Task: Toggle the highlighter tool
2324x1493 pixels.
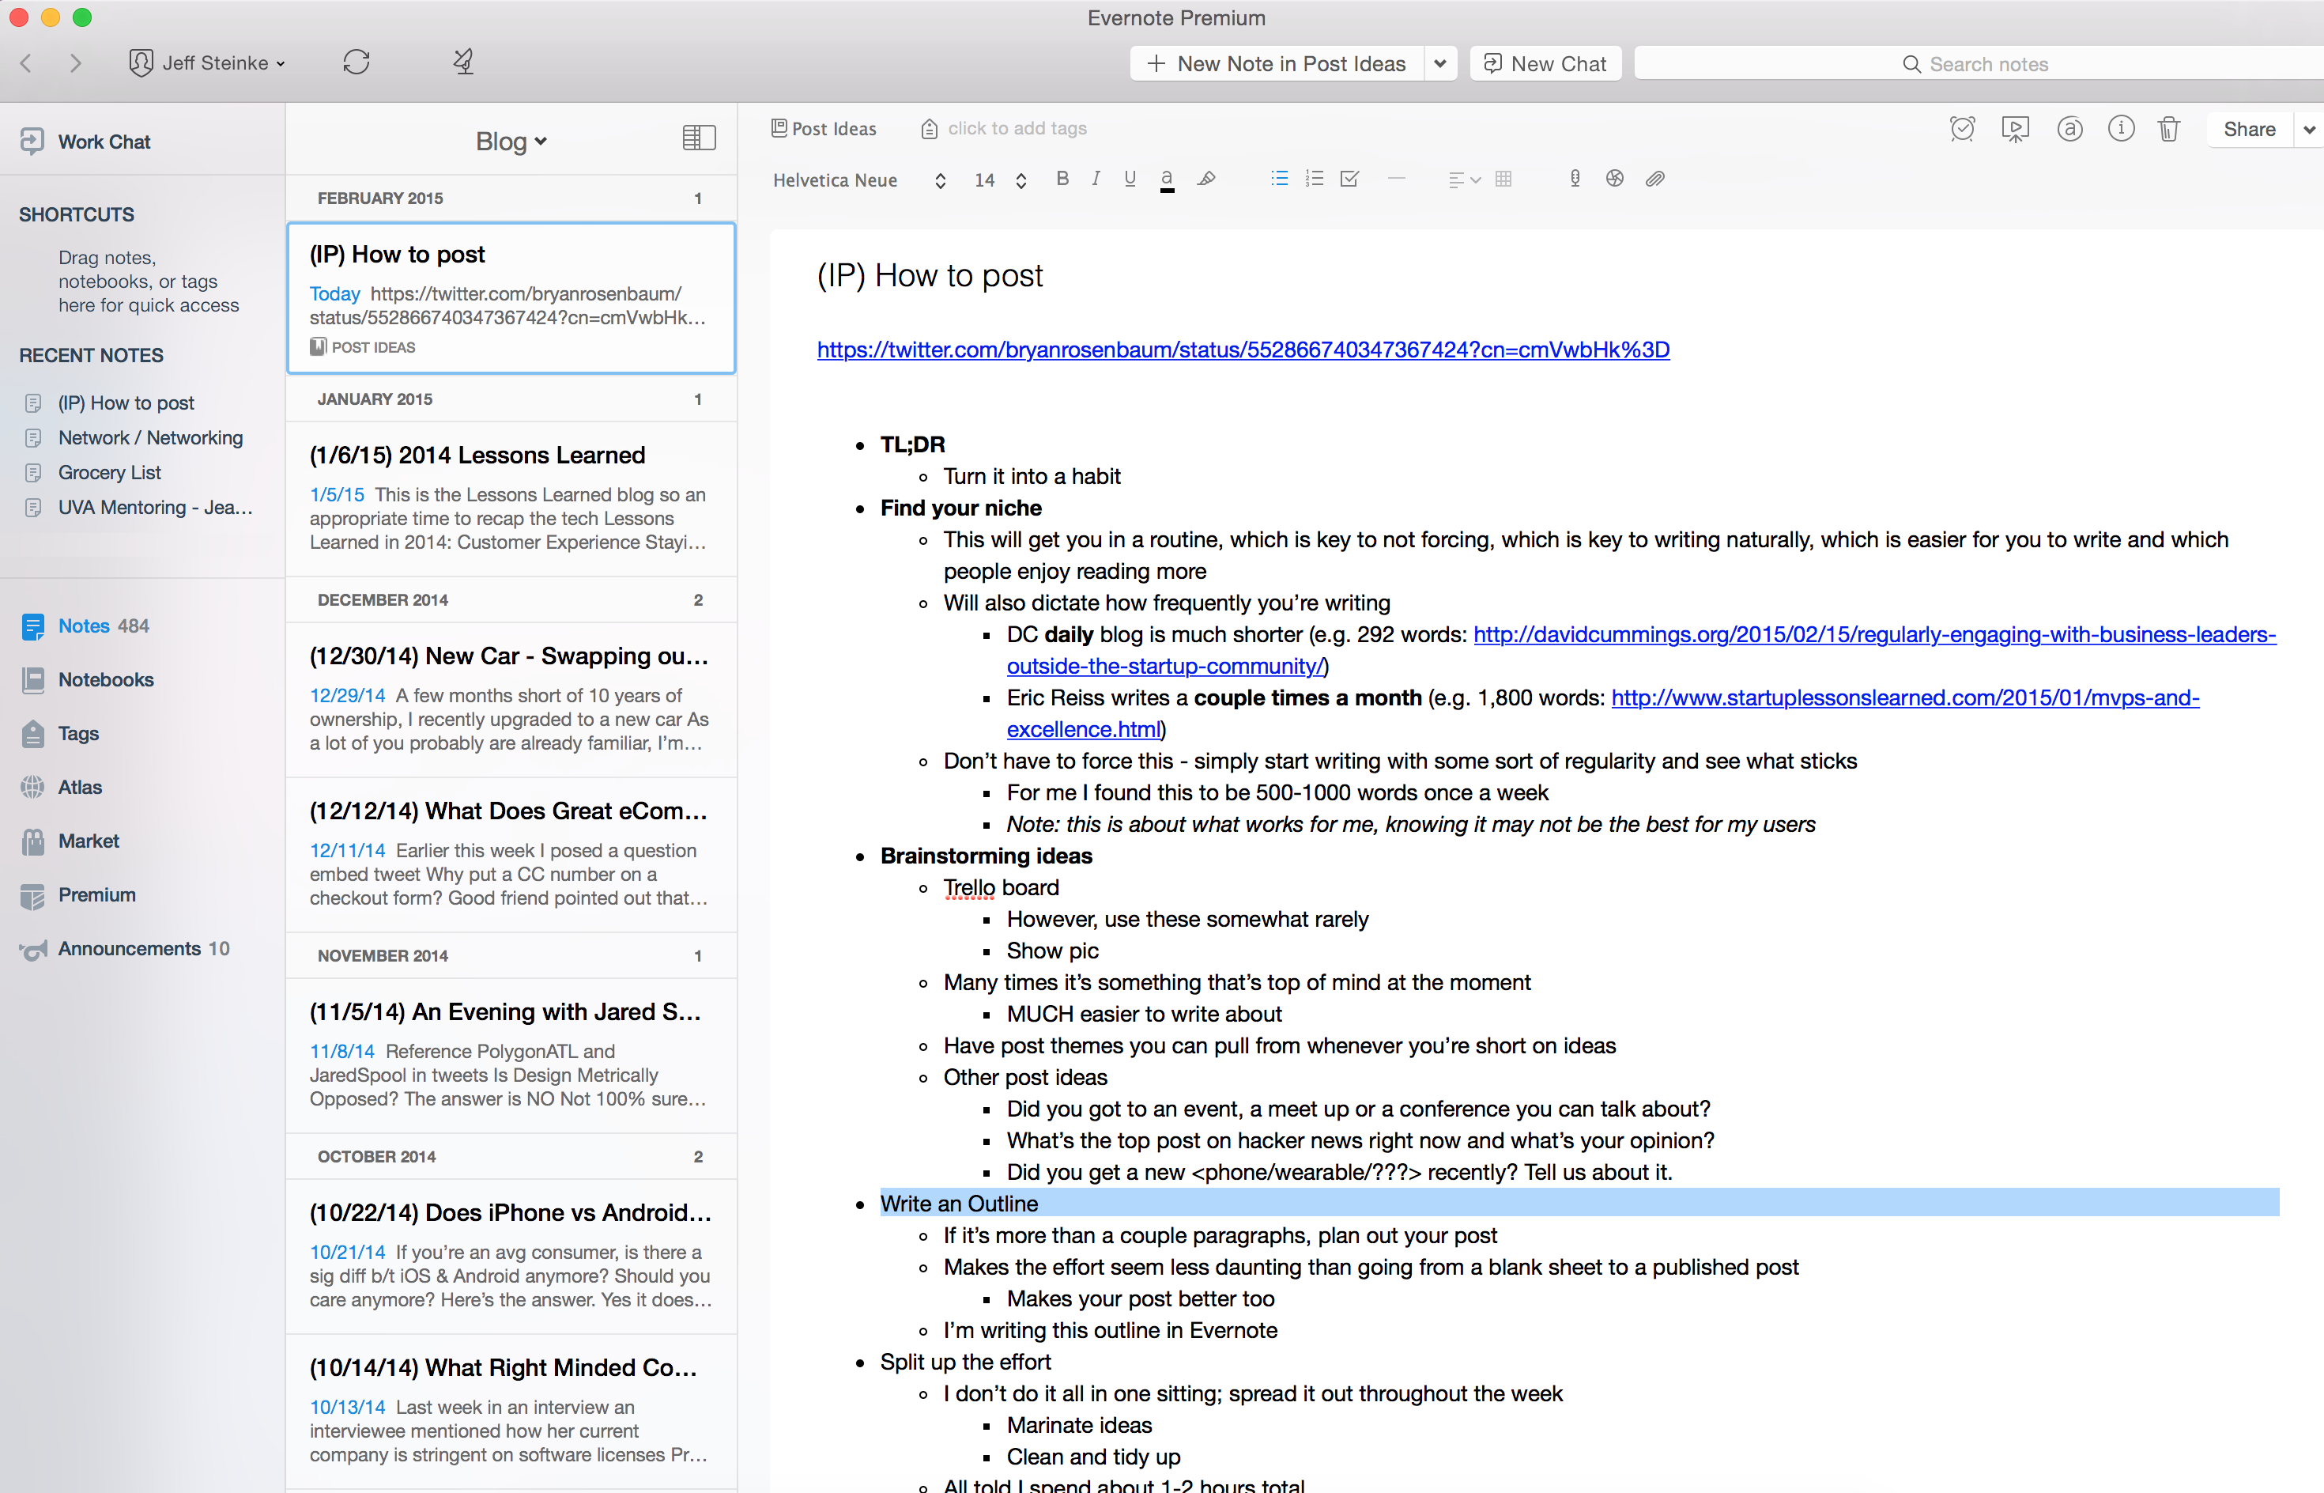Action: click(1206, 180)
